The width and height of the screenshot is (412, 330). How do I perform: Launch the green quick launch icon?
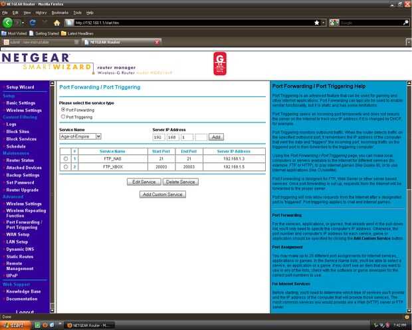tap(38, 325)
